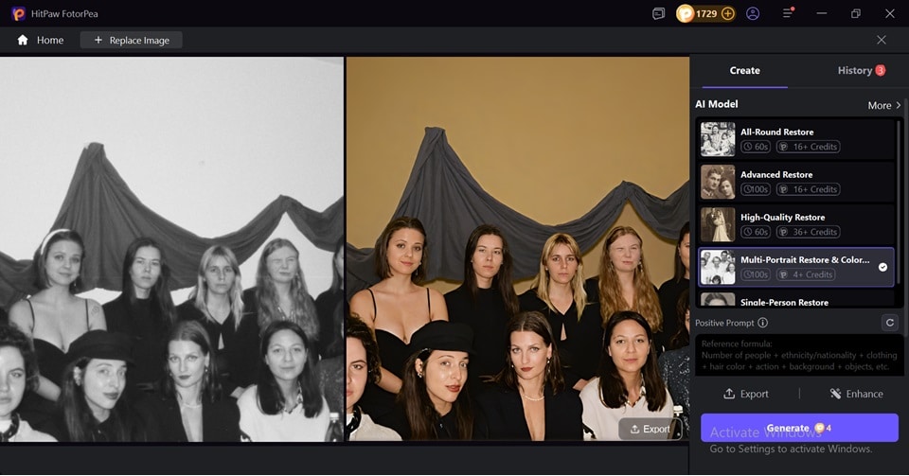Expand More AI models
The height and width of the screenshot is (476, 909).
coord(884,105)
